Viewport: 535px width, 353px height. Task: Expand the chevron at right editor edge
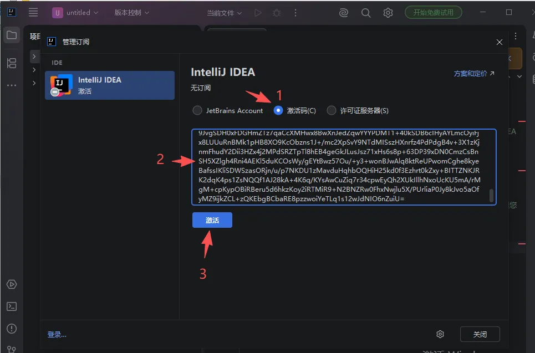[519, 76]
